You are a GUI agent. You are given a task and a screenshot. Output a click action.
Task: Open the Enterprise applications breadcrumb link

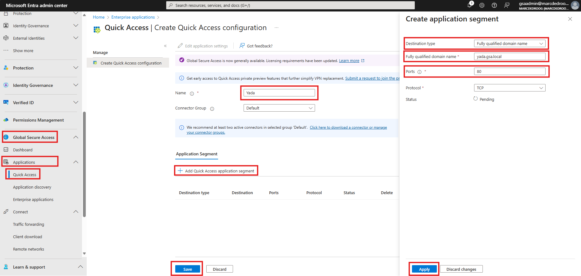point(133,17)
